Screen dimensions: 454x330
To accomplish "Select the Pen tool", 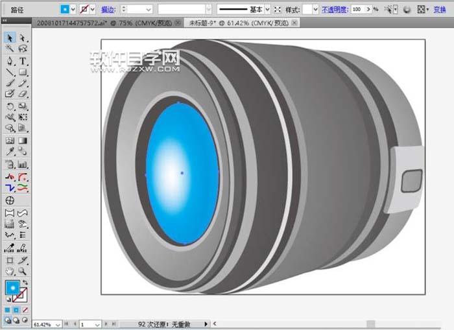I will pyautogui.click(x=10, y=60).
